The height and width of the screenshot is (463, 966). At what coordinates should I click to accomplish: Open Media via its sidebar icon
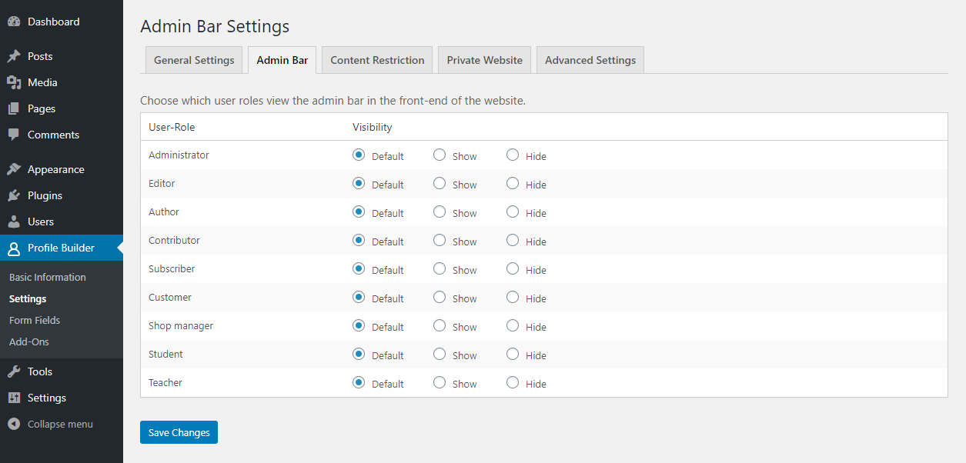click(14, 82)
